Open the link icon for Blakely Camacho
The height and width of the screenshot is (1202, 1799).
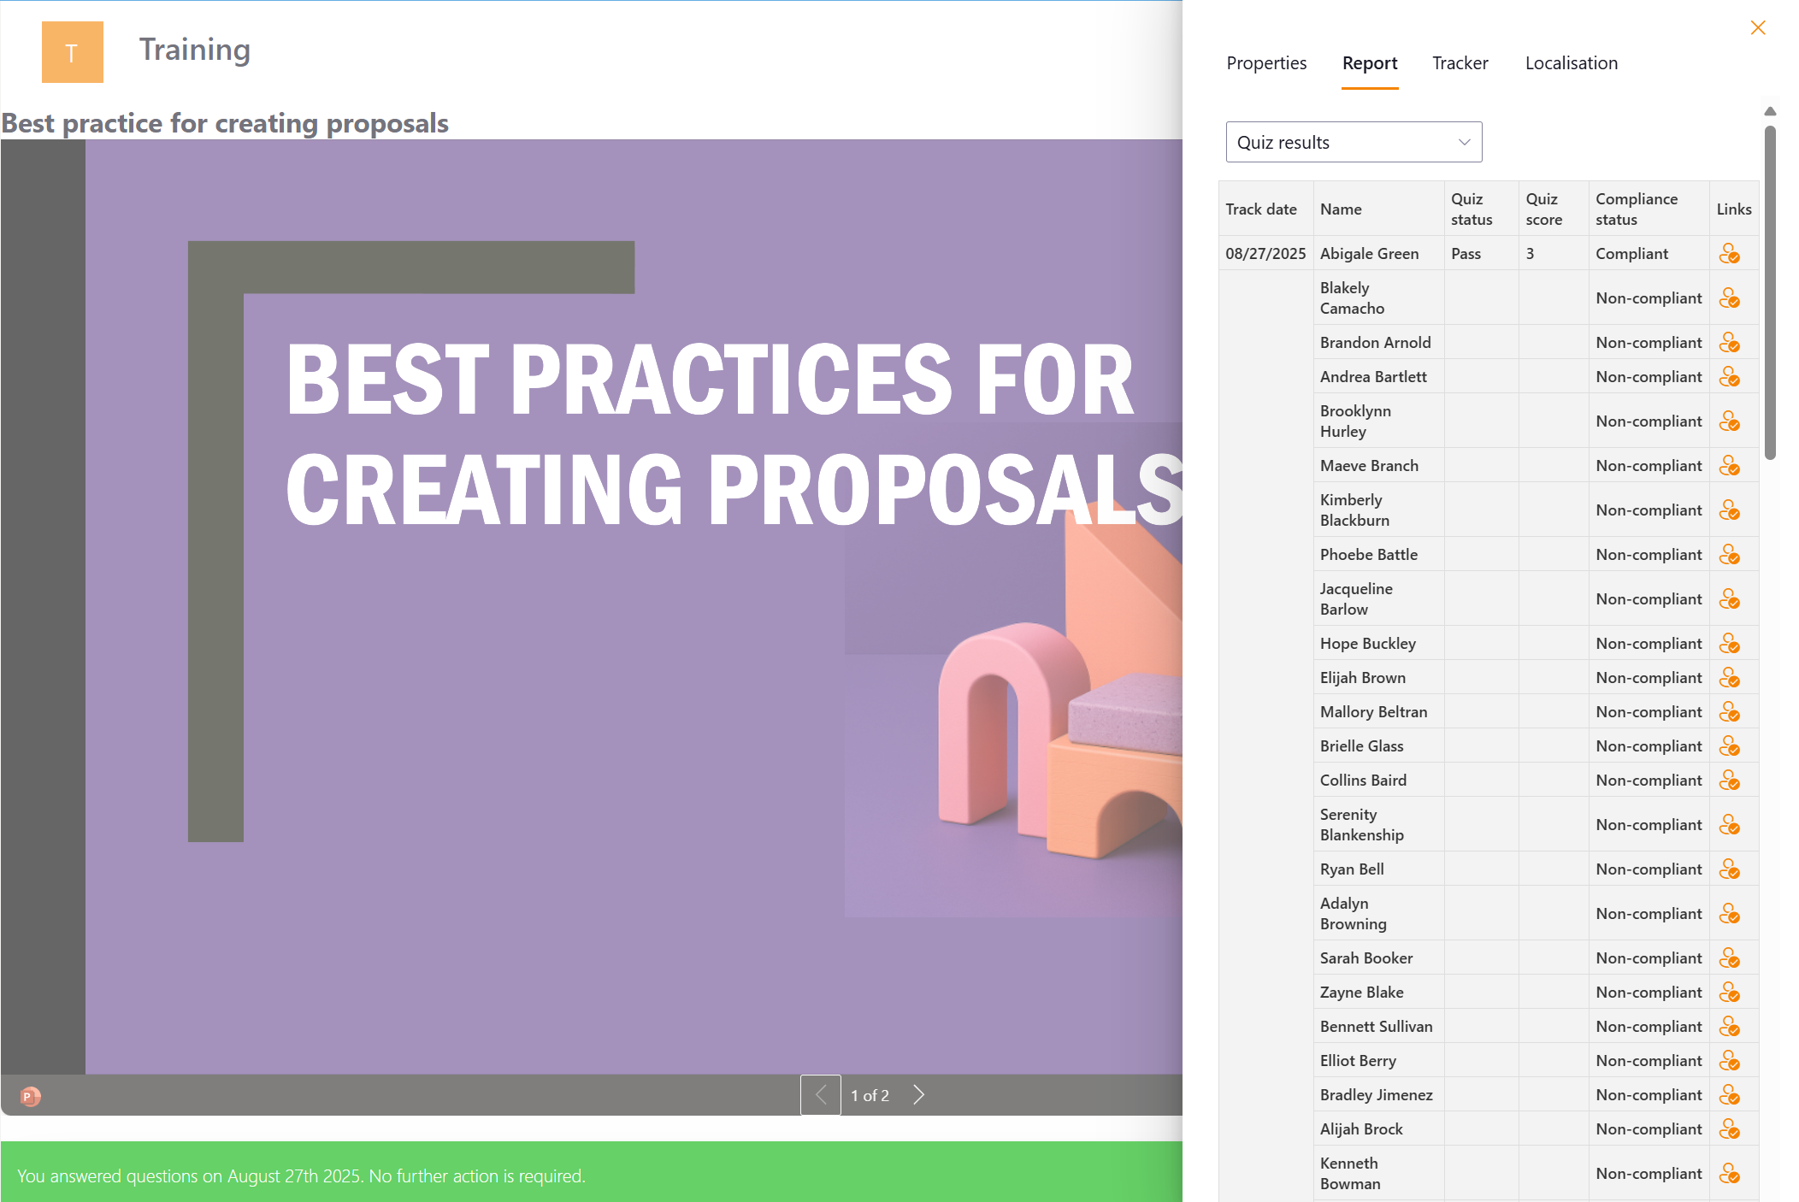(x=1729, y=298)
